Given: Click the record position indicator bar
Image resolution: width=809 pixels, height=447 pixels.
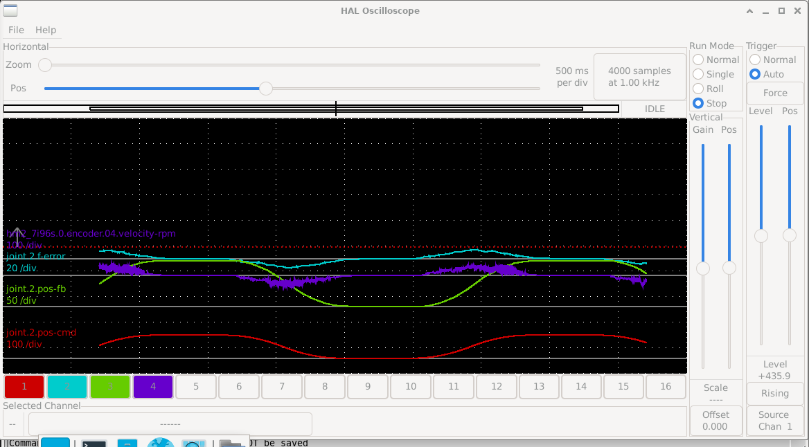Looking at the screenshot, I should [x=311, y=109].
